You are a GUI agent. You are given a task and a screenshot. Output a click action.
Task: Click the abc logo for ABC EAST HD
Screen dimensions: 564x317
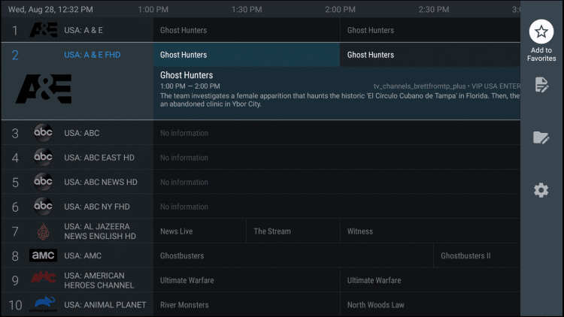(x=43, y=157)
